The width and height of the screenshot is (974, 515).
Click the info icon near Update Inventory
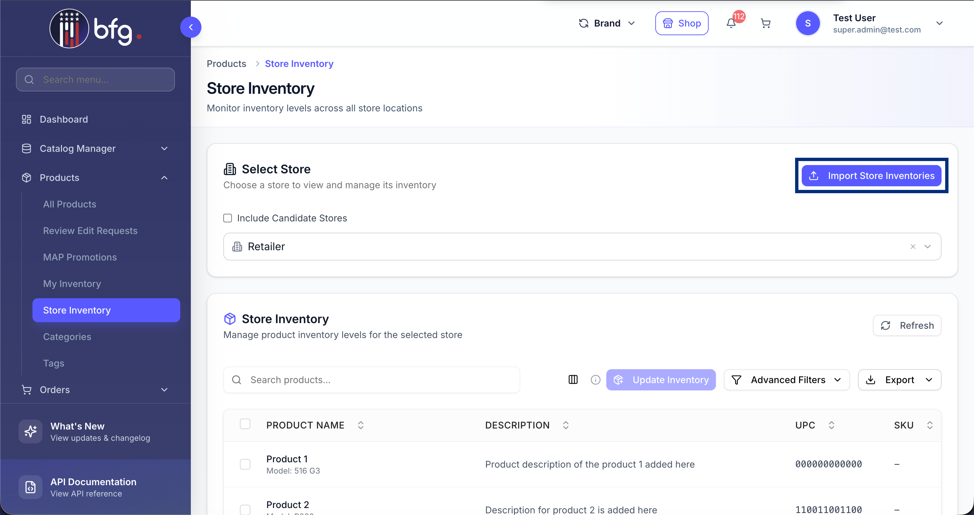click(595, 380)
